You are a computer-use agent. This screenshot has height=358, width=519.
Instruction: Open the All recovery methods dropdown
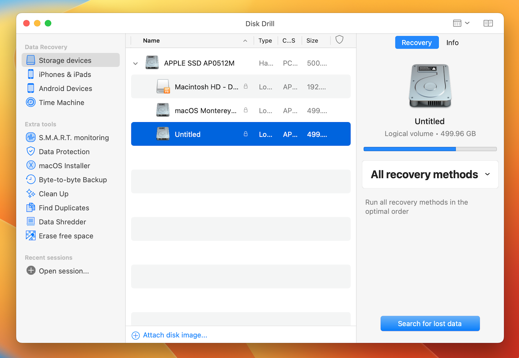[x=430, y=174]
